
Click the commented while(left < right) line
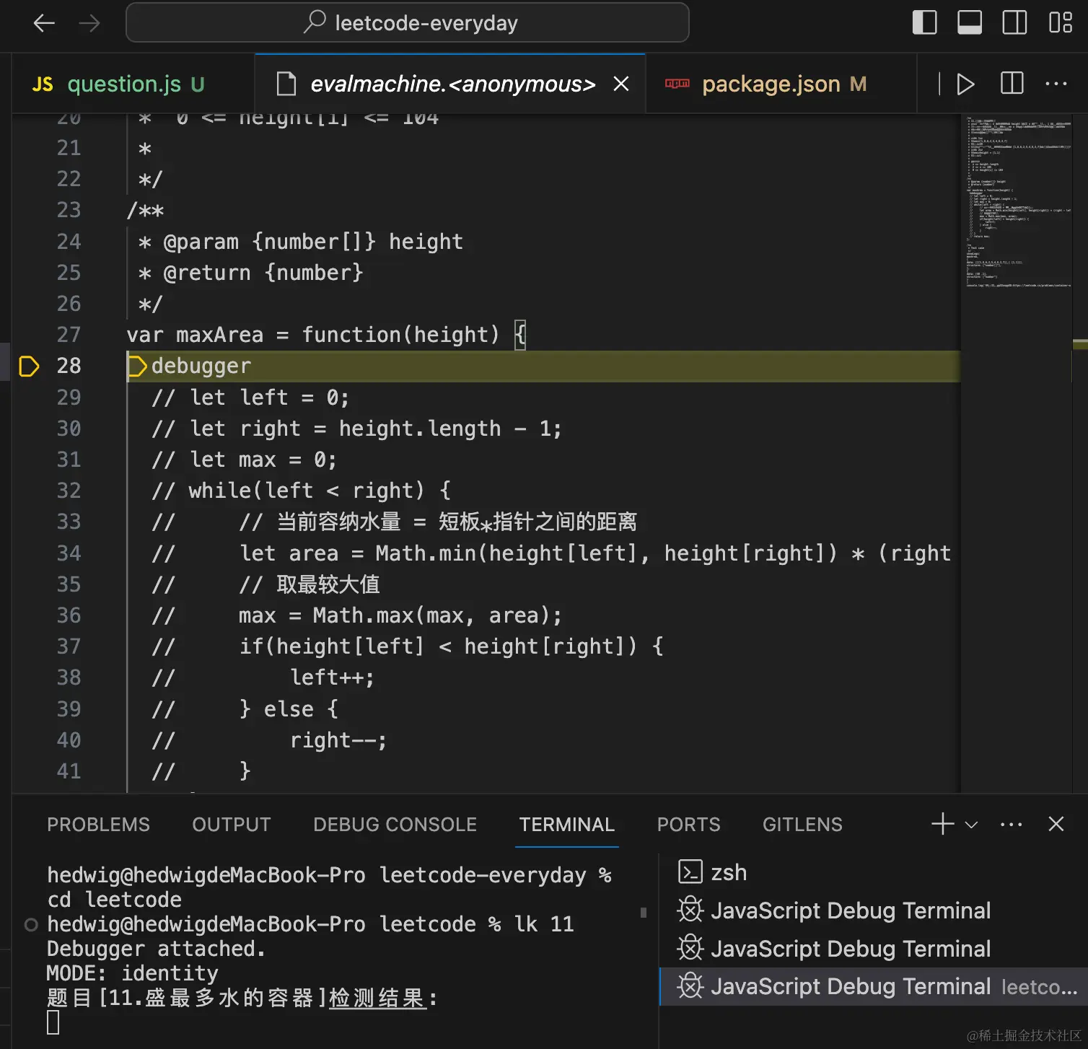point(302,491)
